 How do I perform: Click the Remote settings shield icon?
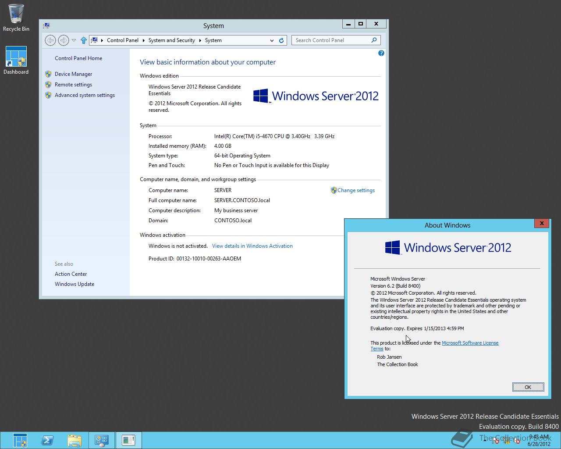point(48,85)
